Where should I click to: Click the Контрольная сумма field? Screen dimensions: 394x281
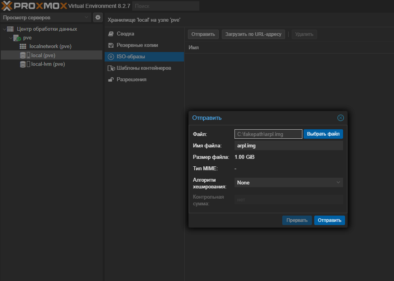289,200
